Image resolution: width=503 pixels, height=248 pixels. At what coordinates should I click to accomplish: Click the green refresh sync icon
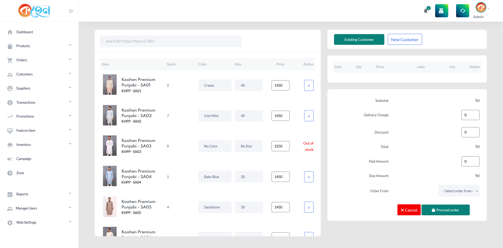click(462, 11)
